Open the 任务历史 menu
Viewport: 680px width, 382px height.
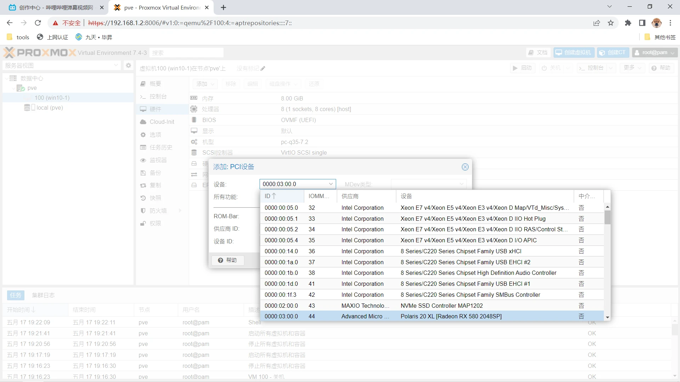(x=162, y=147)
